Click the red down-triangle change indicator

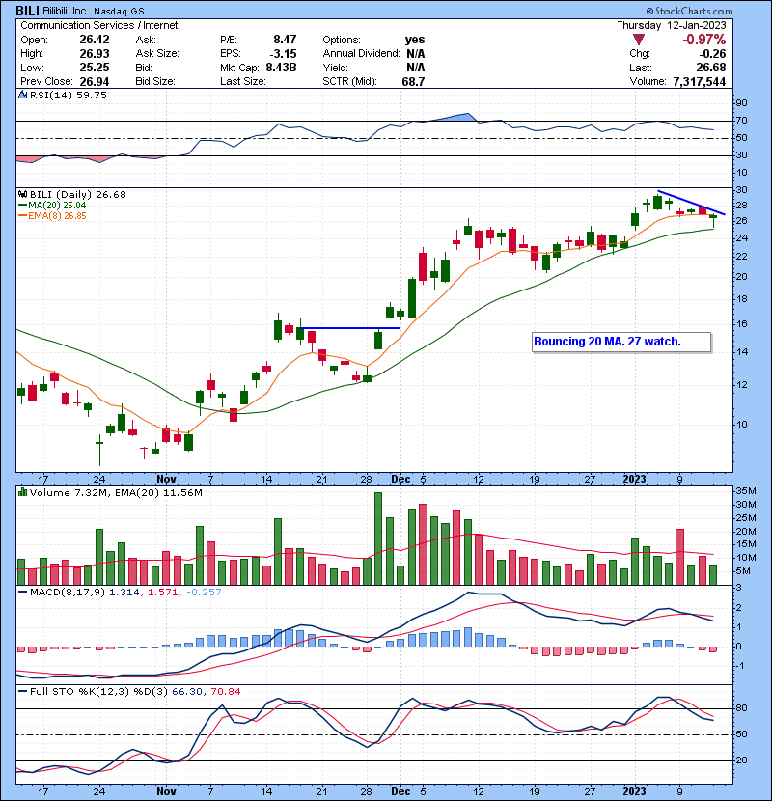tap(639, 40)
